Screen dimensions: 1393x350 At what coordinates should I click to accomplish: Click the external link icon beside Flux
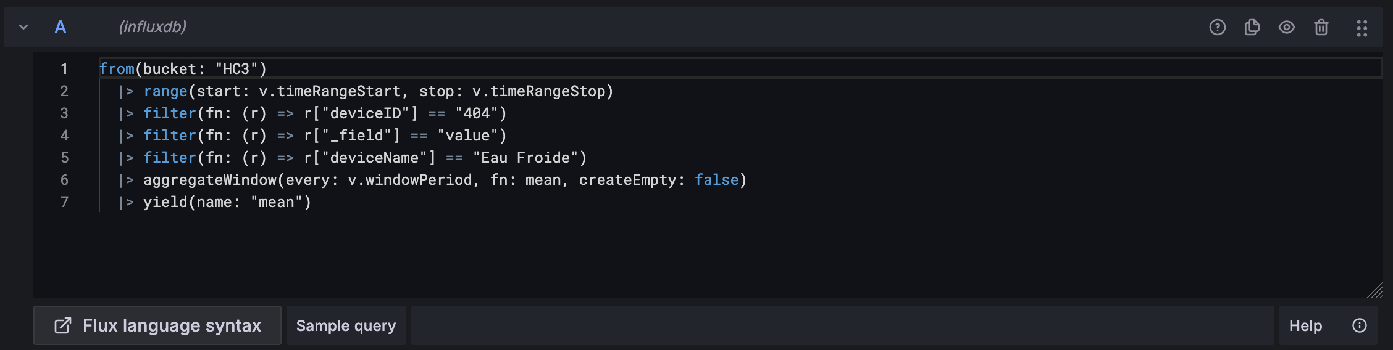pos(63,325)
